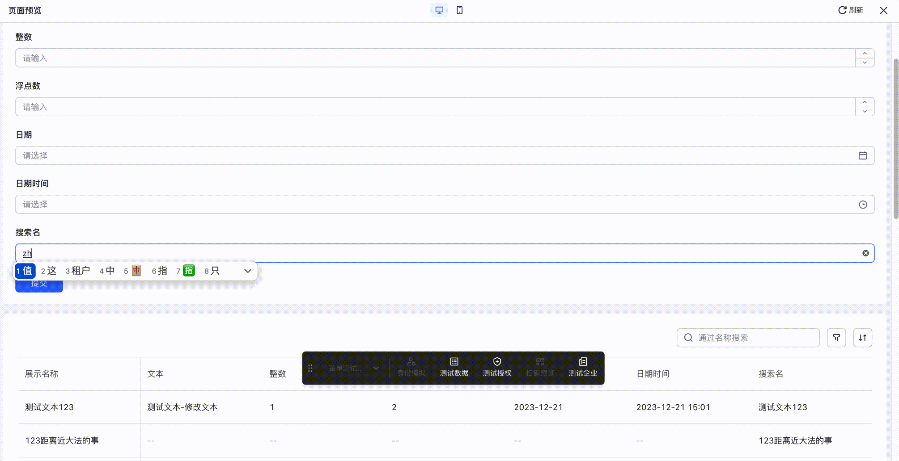This screenshot has width=899, height=461.
Task: Open the table sort icon
Action: 862,338
